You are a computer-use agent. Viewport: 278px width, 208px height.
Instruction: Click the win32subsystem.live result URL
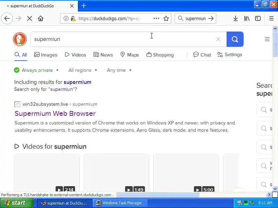(x=60, y=104)
